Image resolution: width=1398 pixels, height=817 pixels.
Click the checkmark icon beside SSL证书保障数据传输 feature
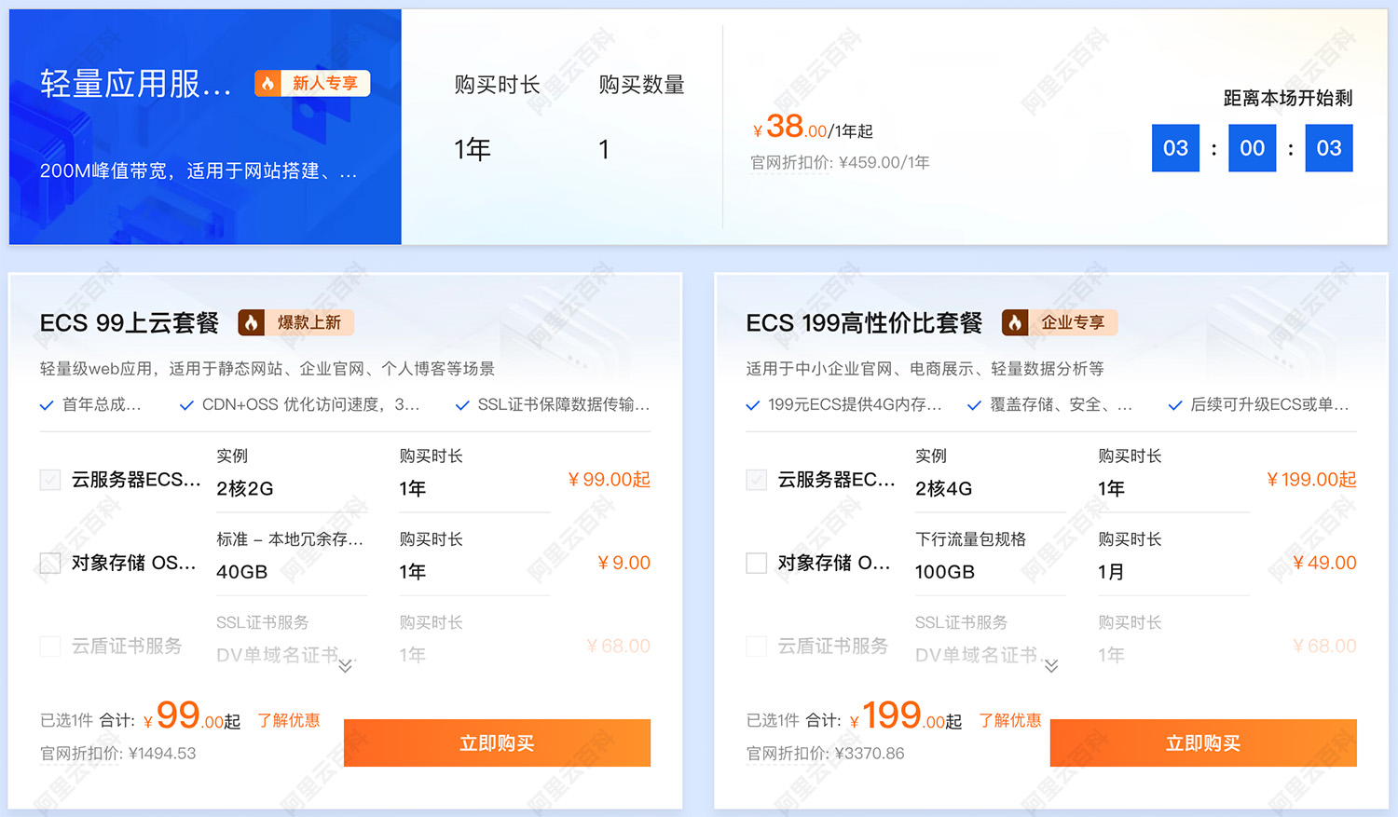coord(461,405)
